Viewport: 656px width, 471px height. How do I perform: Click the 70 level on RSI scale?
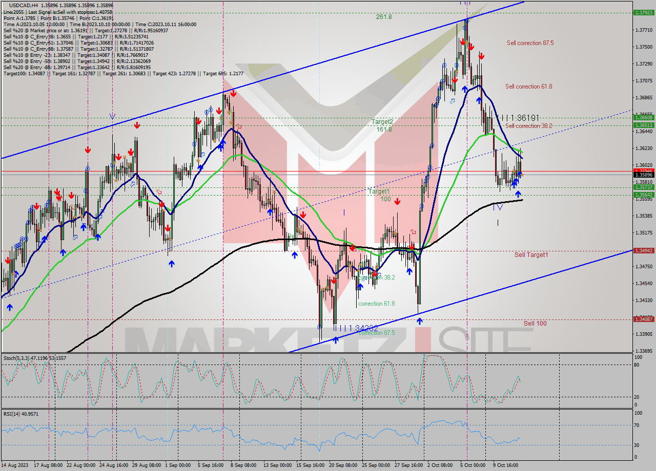[x=637, y=425]
